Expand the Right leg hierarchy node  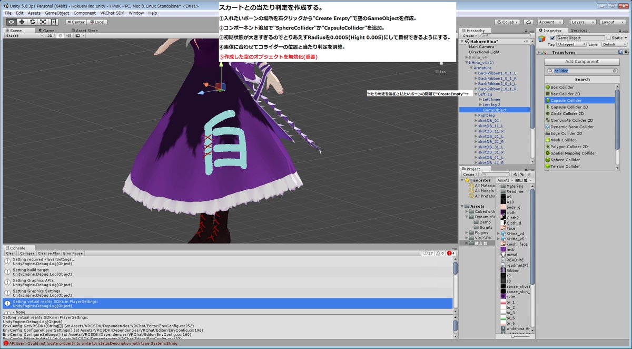[x=476, y=115]
